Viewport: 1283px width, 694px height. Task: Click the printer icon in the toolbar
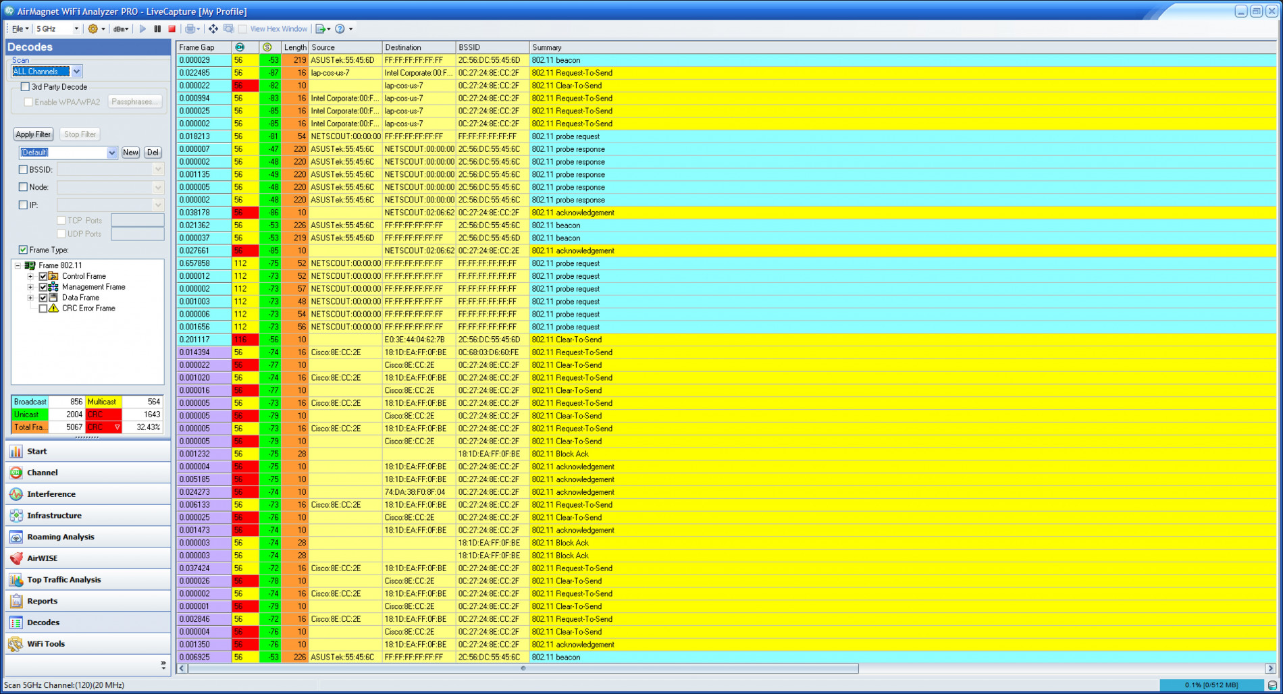(190, 29)
